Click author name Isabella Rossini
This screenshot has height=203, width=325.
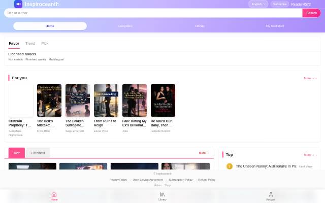160,131
